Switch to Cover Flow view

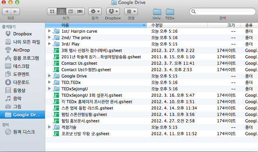point(80,11)
